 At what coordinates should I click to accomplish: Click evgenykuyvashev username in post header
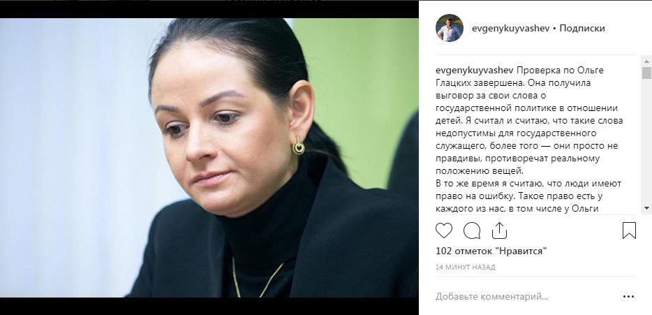(x=510, y=29)
